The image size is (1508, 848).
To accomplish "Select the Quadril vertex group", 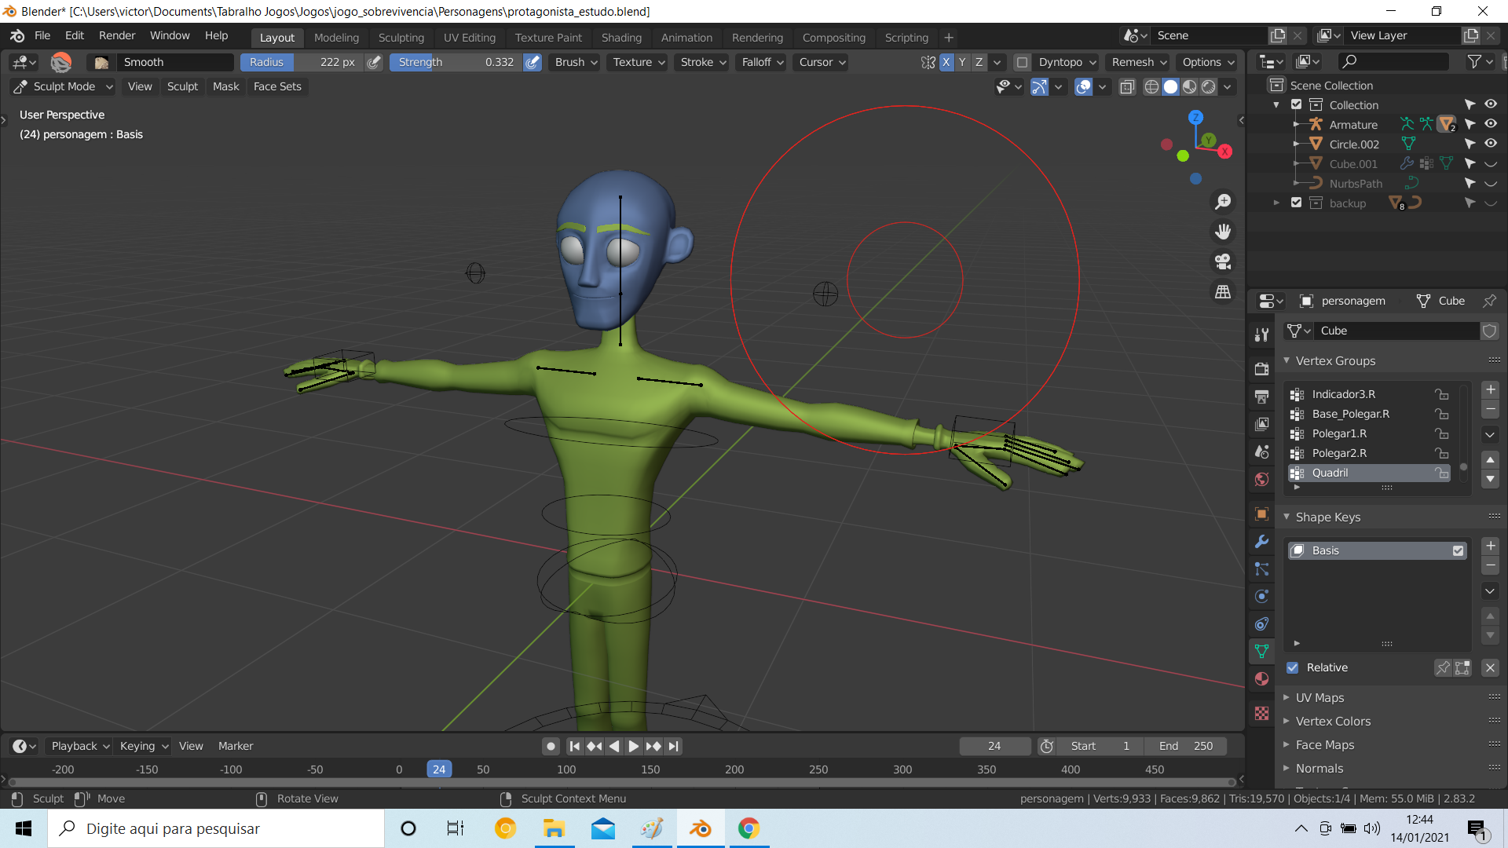I will tap(1368, 473).
